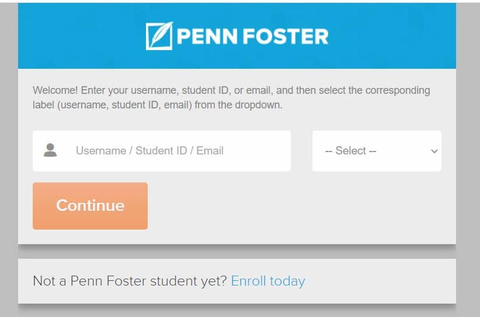Click the white login box beside the person icon
Viewport: 480px width, 317px height.
click(162, 151)
